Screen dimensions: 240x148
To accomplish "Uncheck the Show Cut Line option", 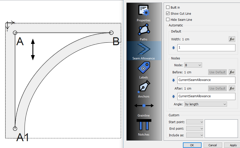I will (168, 14).
